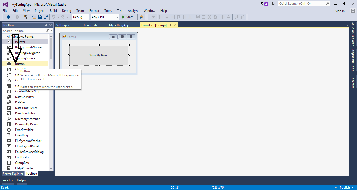Click the Redo arrow in toolbar
This screenshot has height=190, width=357.
tap(63, 17)
